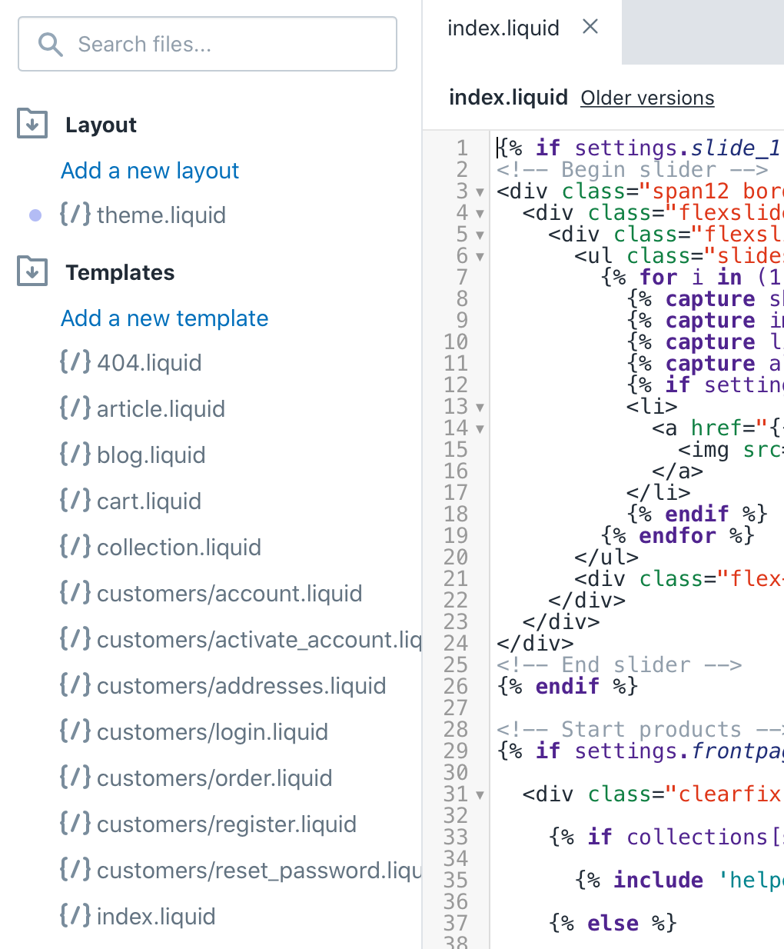This screenshot has width=784, height=949.
Task: Click the magnifier icon in search box
Action: click(51, 45)
